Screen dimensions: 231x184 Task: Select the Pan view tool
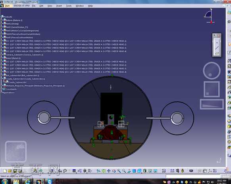(109, 171)
